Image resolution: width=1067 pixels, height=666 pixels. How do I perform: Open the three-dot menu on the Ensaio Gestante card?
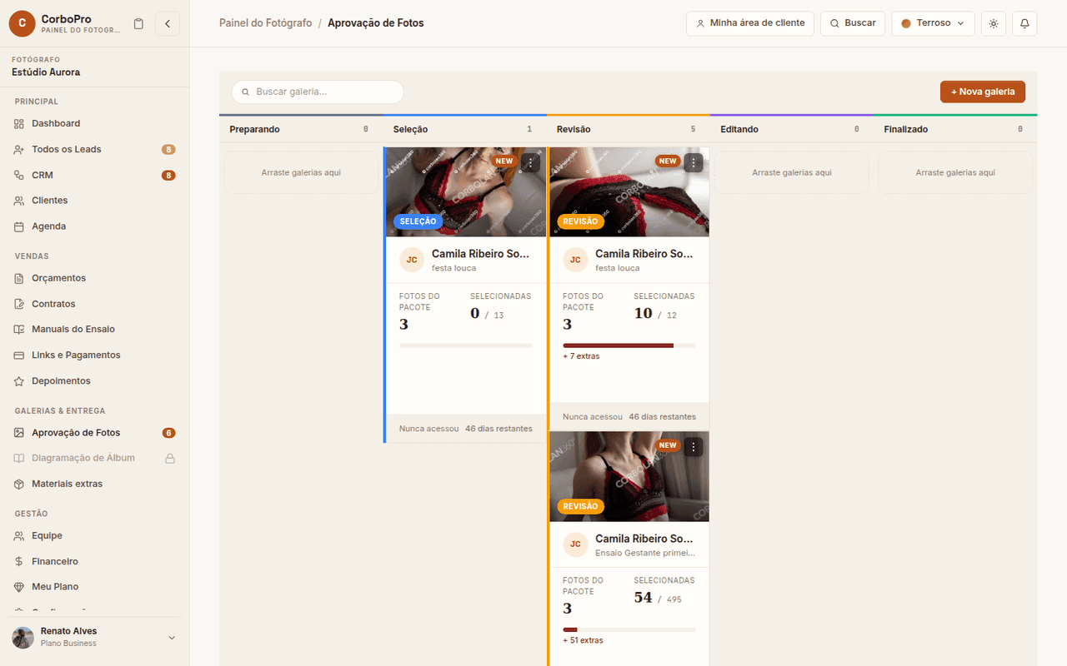click(x=694, y=447)
